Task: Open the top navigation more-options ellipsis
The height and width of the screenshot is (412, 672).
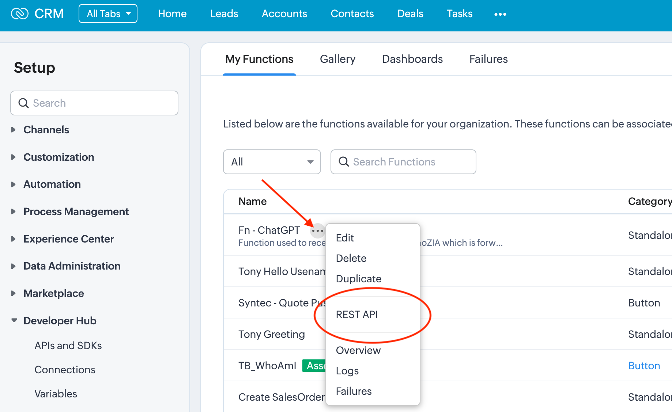Action: coord(500,14)
